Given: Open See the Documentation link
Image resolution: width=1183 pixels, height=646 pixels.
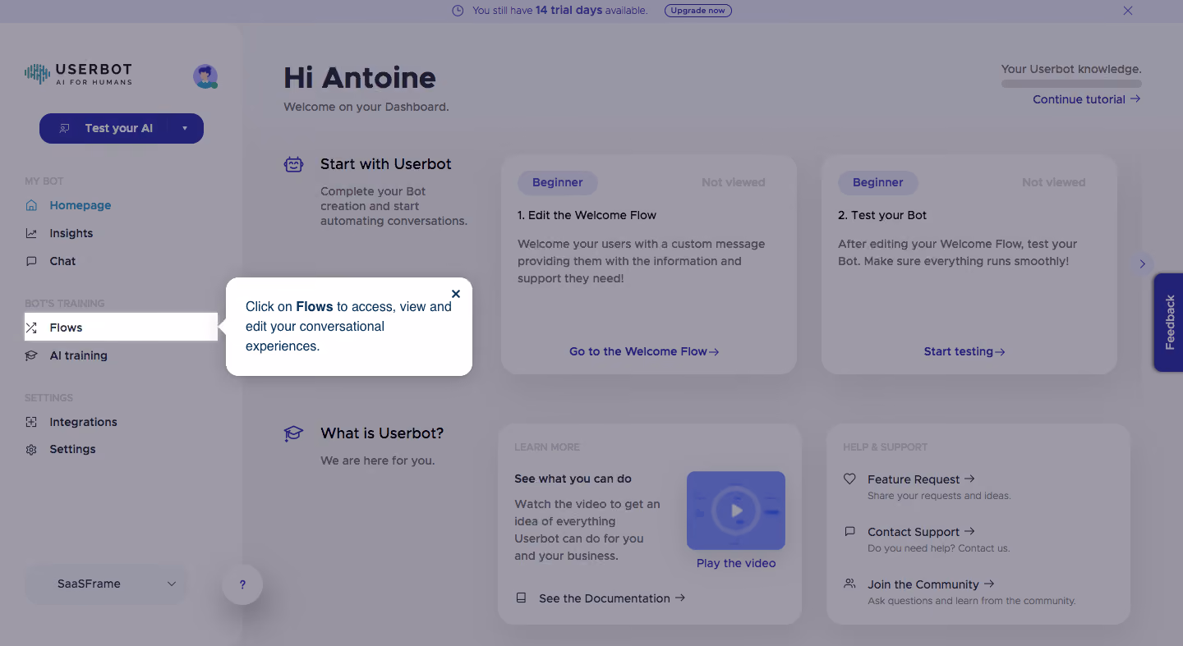Looking at the screenshot, I should [x=612, y=598].
